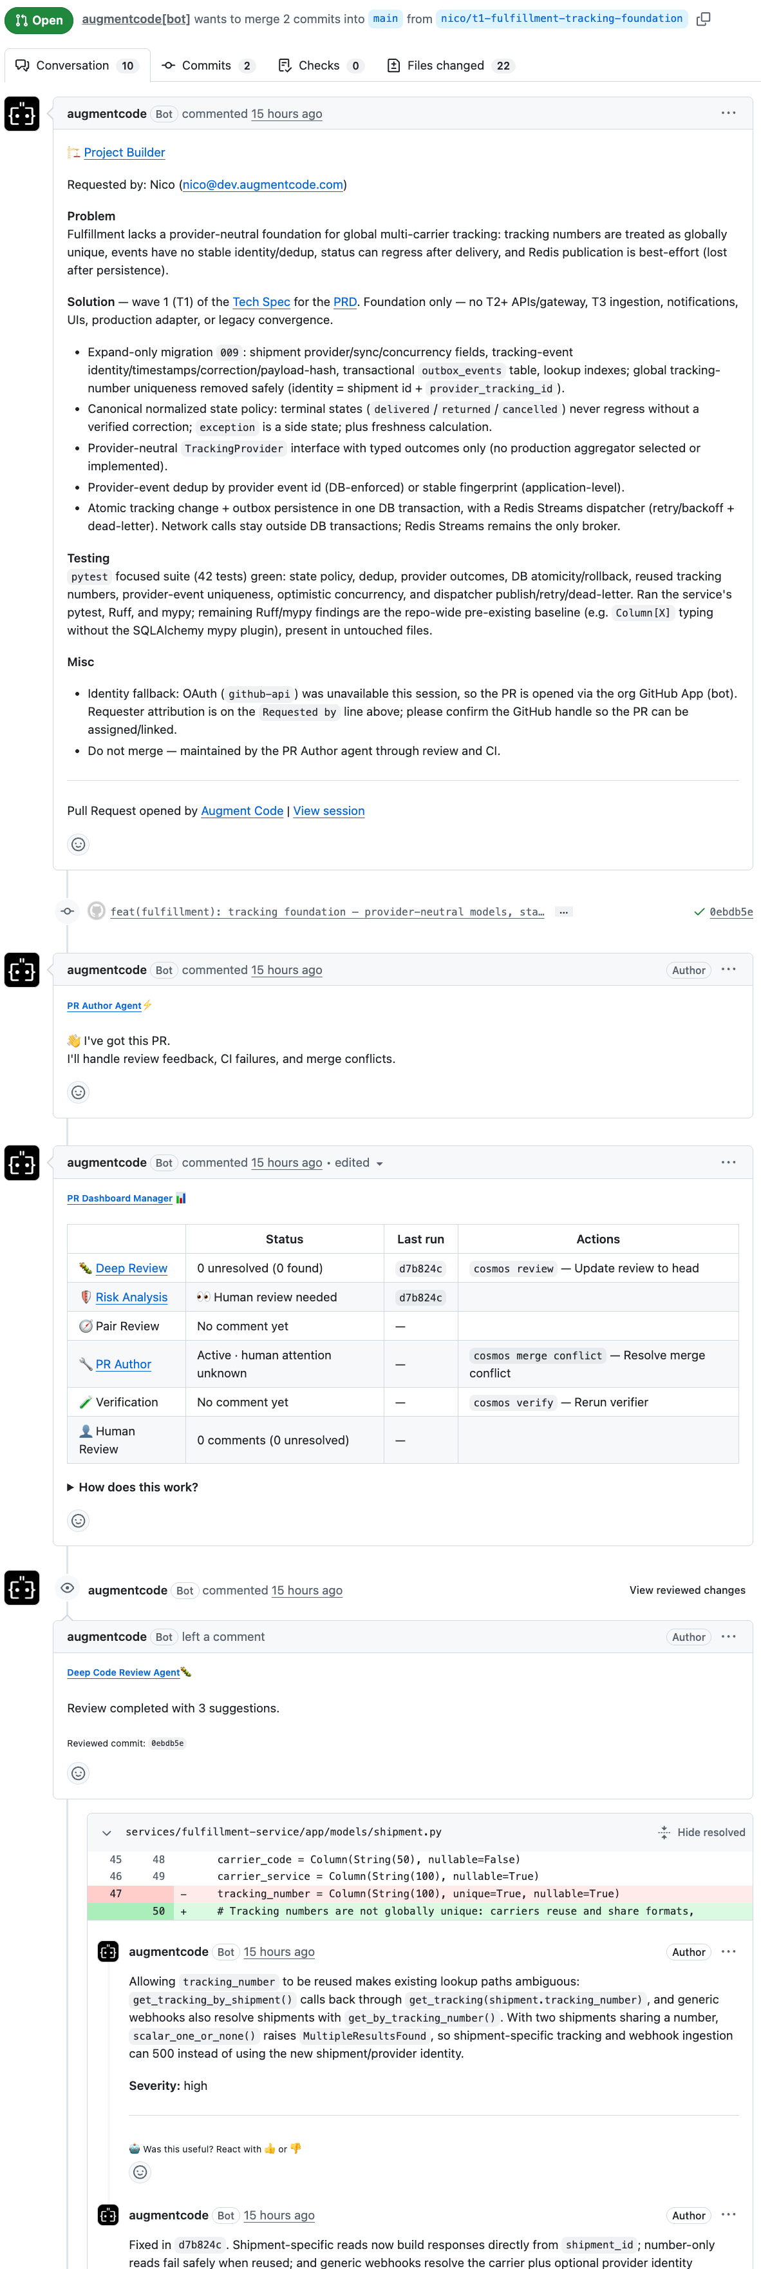Open the PR Dashboard Manager link
The height and width of the screenshot is (2269, 761).
click(x=120, y=1198)
